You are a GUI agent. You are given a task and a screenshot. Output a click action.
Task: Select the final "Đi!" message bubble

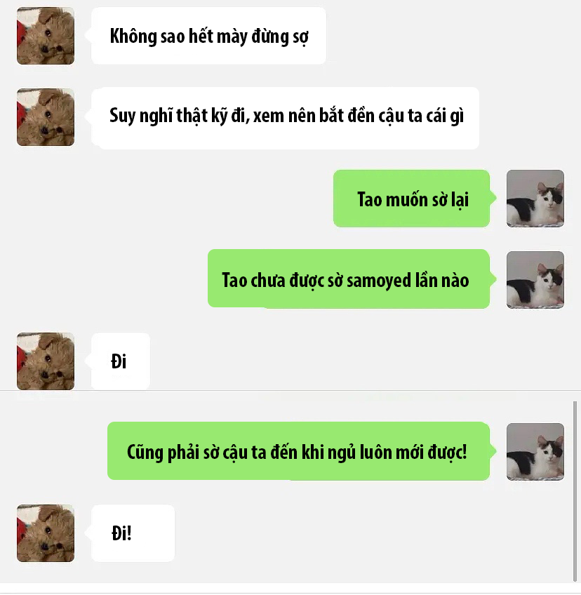(133, 533)
